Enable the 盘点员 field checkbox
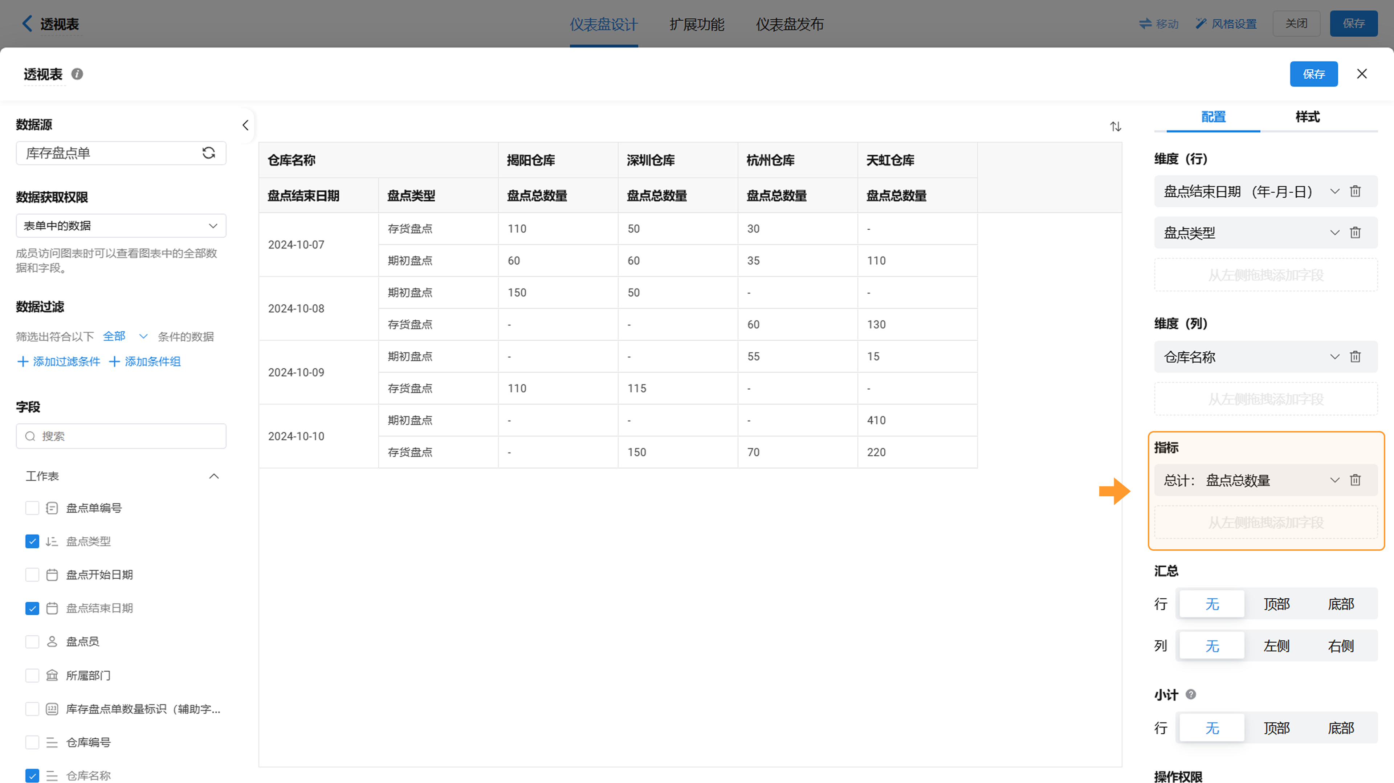This screenshot has height=783, width=1394. [32, 642]
